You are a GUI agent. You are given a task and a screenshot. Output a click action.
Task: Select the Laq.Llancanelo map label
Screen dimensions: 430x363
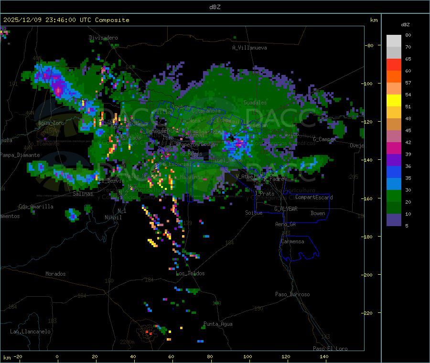coord(30,332)
